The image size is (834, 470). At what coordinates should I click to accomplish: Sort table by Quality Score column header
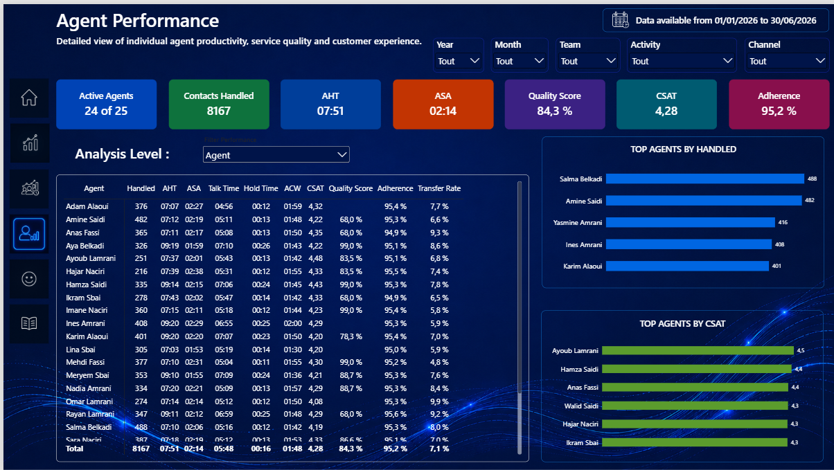click(x=351, y=188)
